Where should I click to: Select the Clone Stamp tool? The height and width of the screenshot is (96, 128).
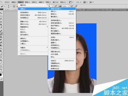[1, 37]
